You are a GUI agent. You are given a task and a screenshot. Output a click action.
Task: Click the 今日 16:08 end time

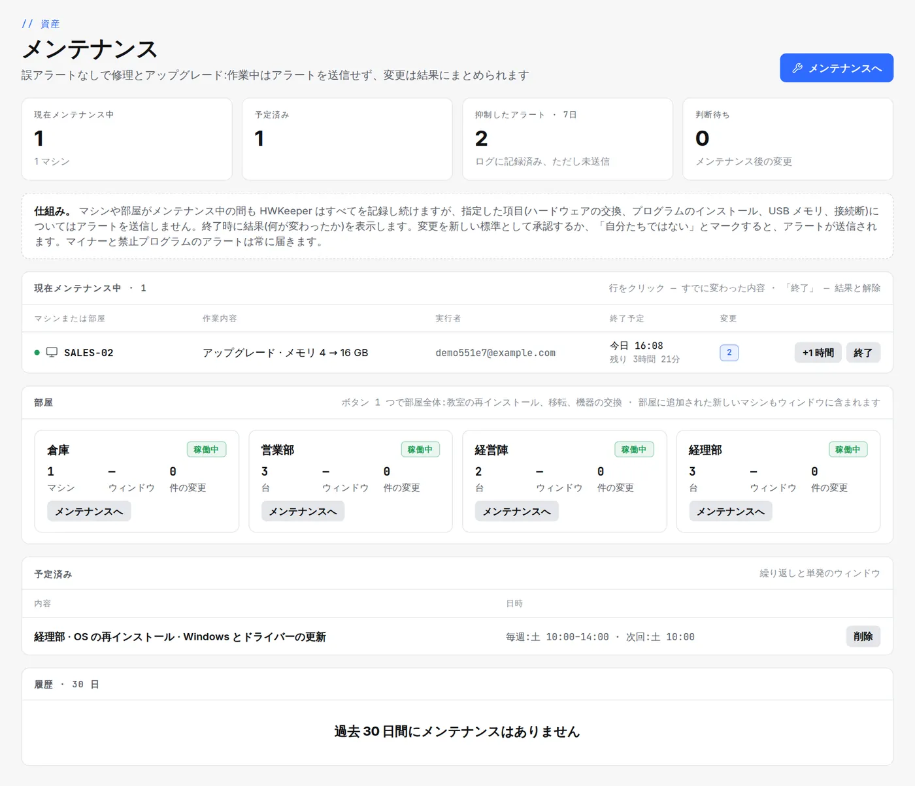[x=637, y=346]
